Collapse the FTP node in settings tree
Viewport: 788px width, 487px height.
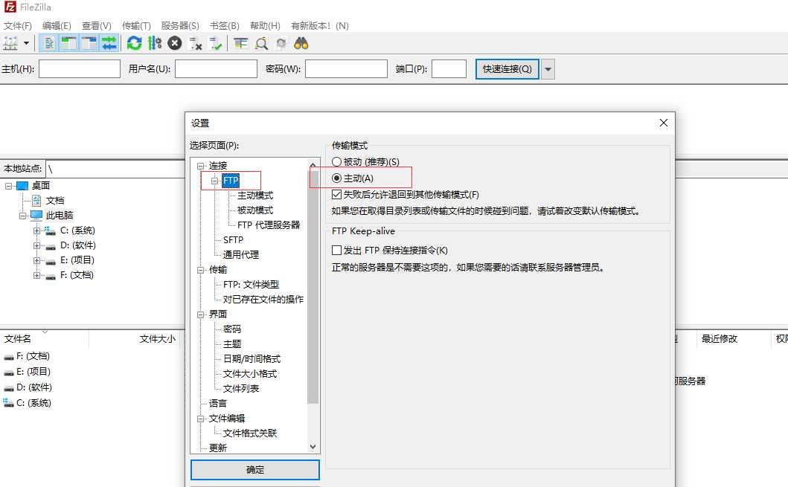coord(214,181)
